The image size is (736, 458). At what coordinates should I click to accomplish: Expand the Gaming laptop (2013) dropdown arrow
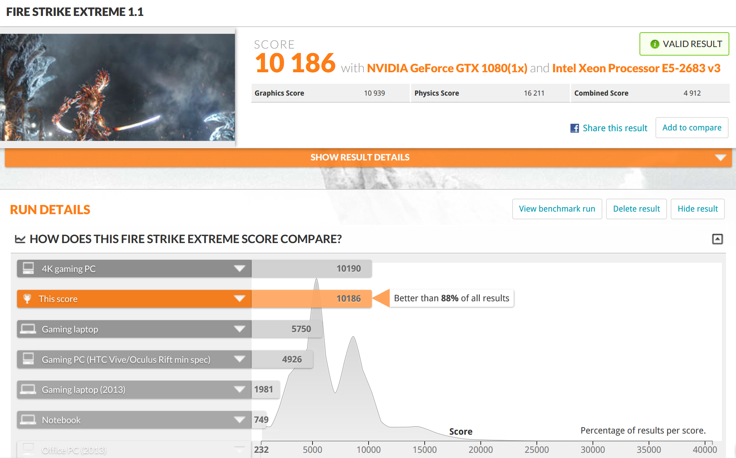(x=239, y=389)
